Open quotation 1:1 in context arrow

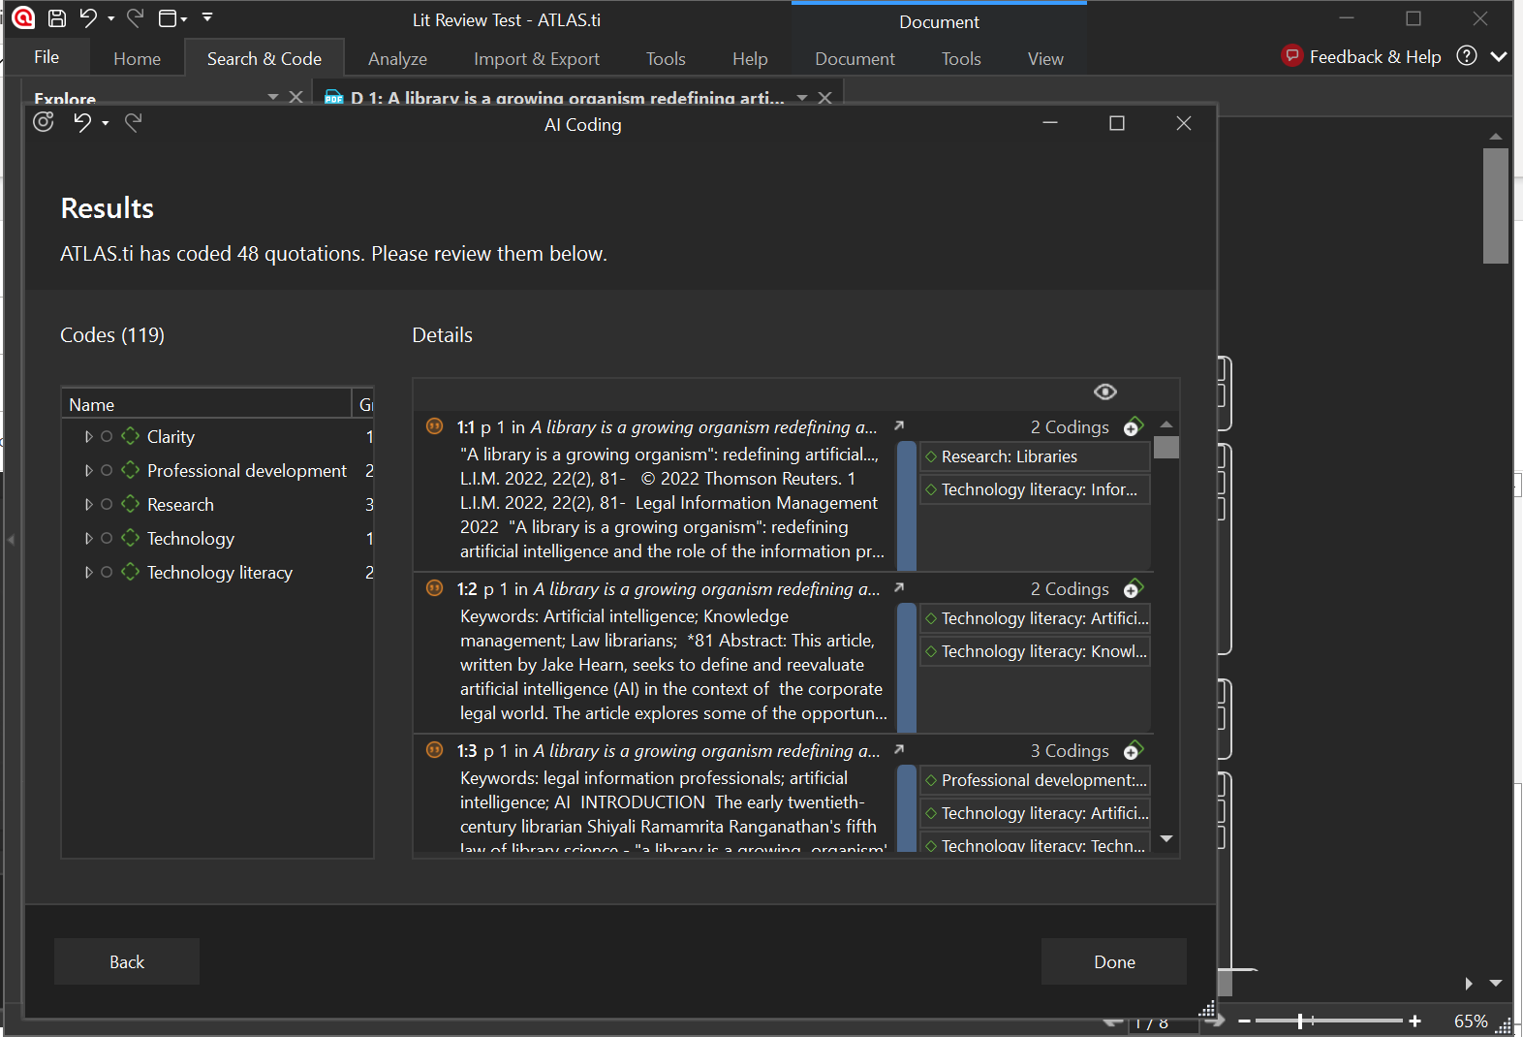(x=899, y=425)
